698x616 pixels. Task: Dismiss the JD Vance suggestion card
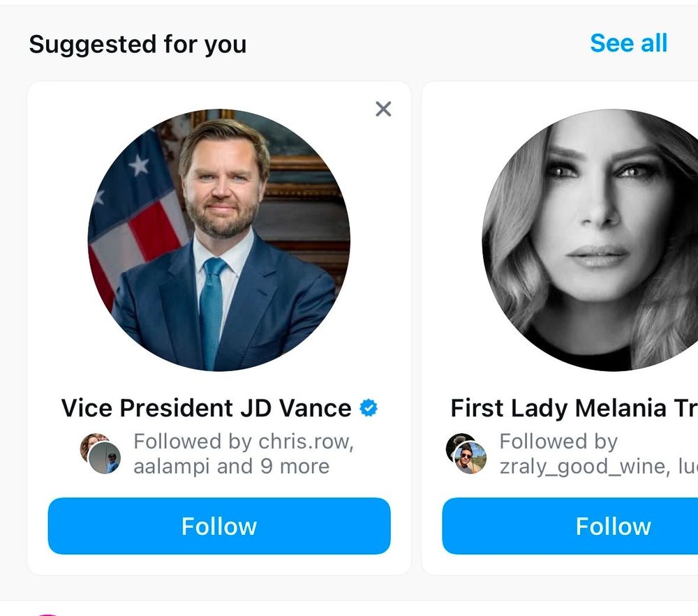pyautogui.click(x=383, y=109)
